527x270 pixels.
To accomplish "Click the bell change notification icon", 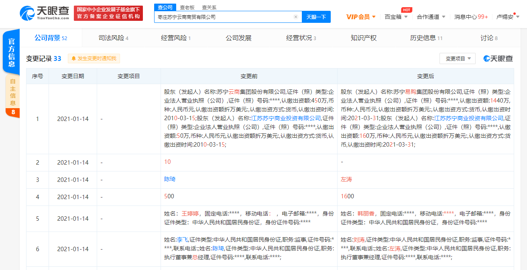I will click(73, 58).
